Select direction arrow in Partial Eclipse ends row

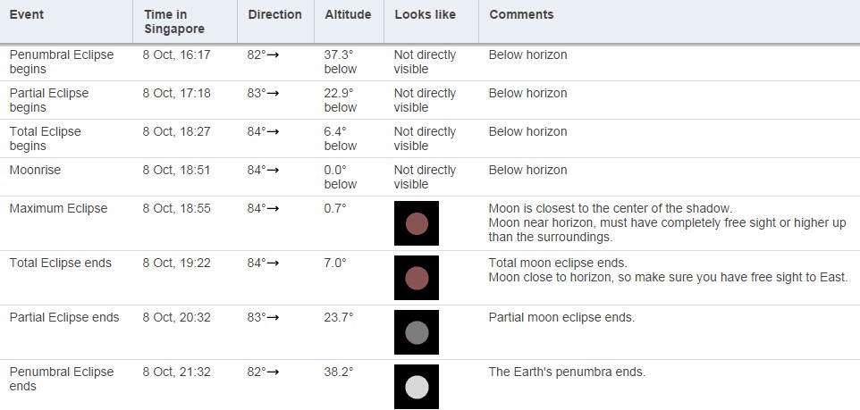[273, 318]
